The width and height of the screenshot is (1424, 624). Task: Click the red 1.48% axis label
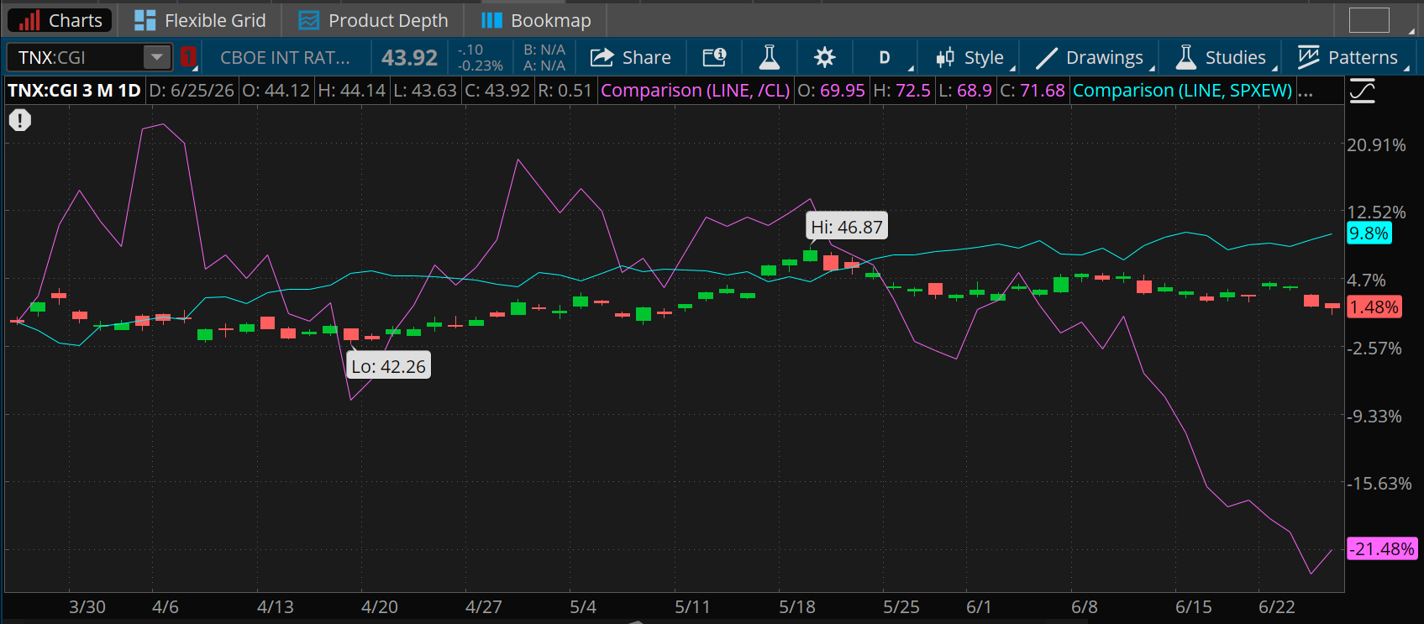(x=1374, y=307)
